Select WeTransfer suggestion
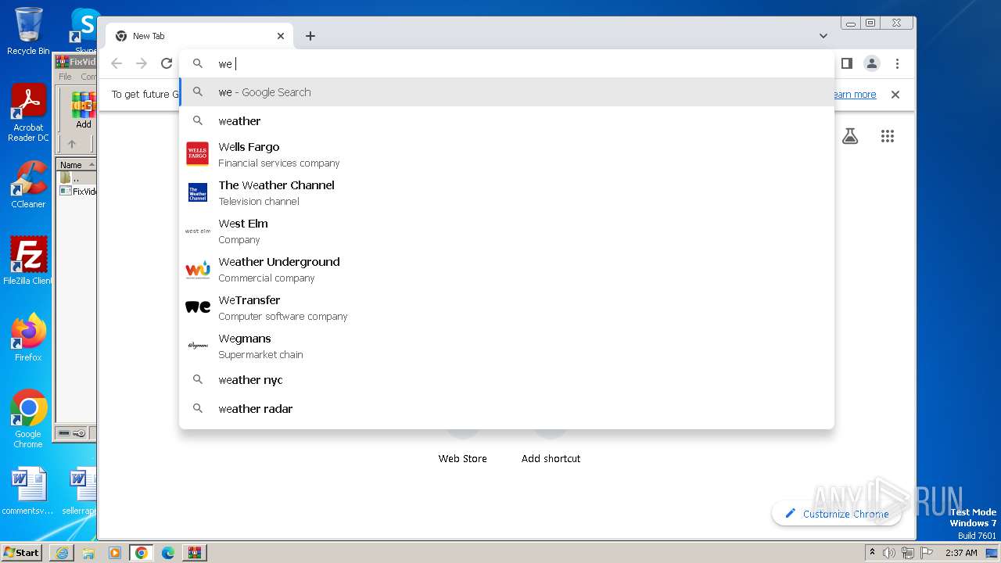The width and height of the screenshot is (1001, 563). click(x=507, y=307)
